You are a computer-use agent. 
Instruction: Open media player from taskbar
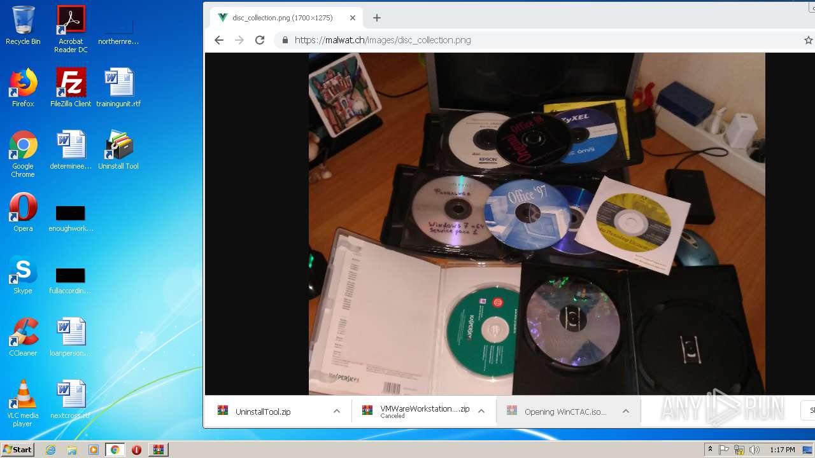(x=94, y=450)
